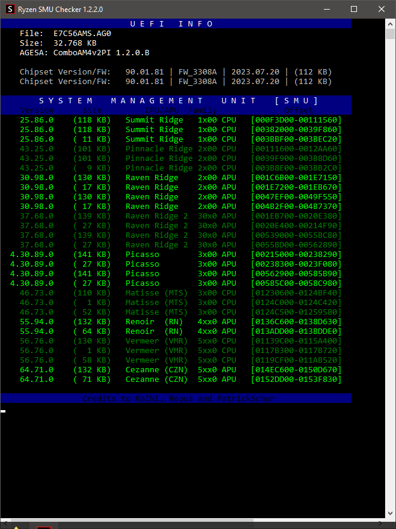Select Raven Ridge offset '[004B2F00-004B7370]'

(x=296, y=207)
